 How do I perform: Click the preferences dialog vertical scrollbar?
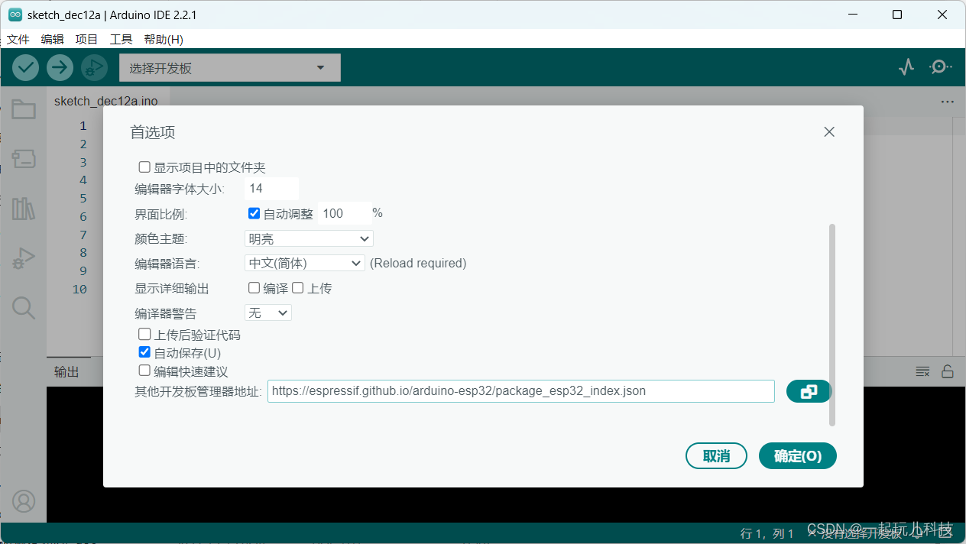pos(832,325)
